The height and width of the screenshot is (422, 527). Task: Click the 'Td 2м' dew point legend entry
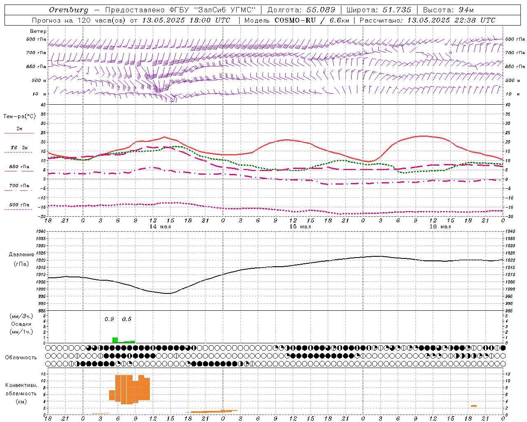coord(19,148)
